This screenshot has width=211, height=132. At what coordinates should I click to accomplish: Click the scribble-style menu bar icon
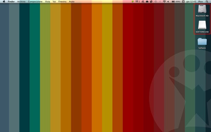coord(143,2)
